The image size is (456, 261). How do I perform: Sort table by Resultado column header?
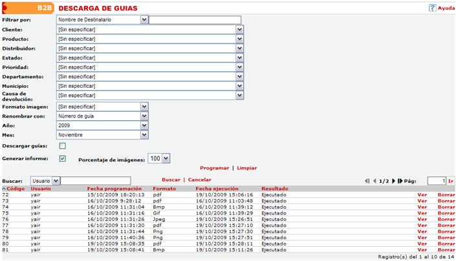275,189
